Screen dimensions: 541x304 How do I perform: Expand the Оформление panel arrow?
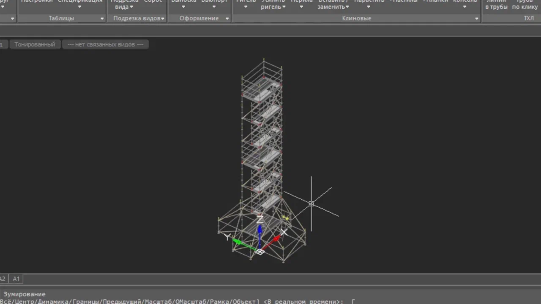coord(227,19)
